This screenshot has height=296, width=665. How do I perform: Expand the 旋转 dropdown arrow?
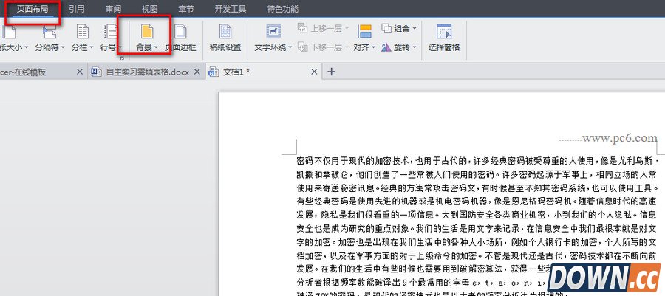pyautogui.click(x=415, y=47)
